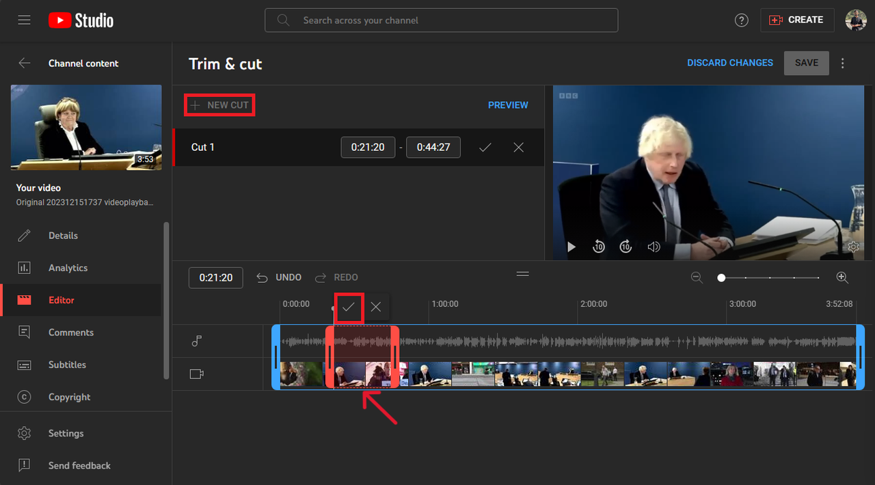Reject Cut 1 with the X icon
Viewport: 875px width, 485px height.
(x=518, y=147)
